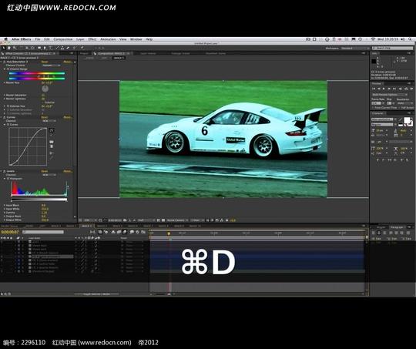Toggle the Levels effect fx switch
416x349 pixels.
5,171
